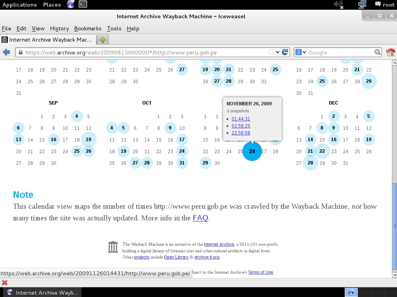
Task: Click the page's vertical scrollbar thumb
Action: [x=394, y=226]
